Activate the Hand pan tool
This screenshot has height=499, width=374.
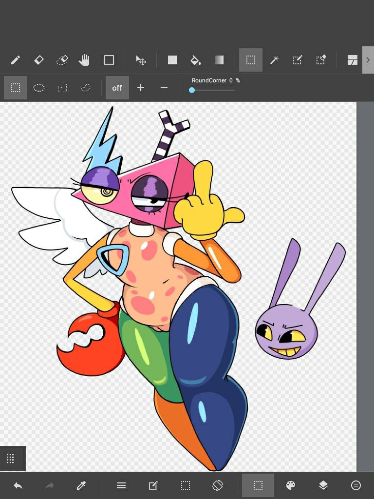pyautogui.click(x=84, y=60)
